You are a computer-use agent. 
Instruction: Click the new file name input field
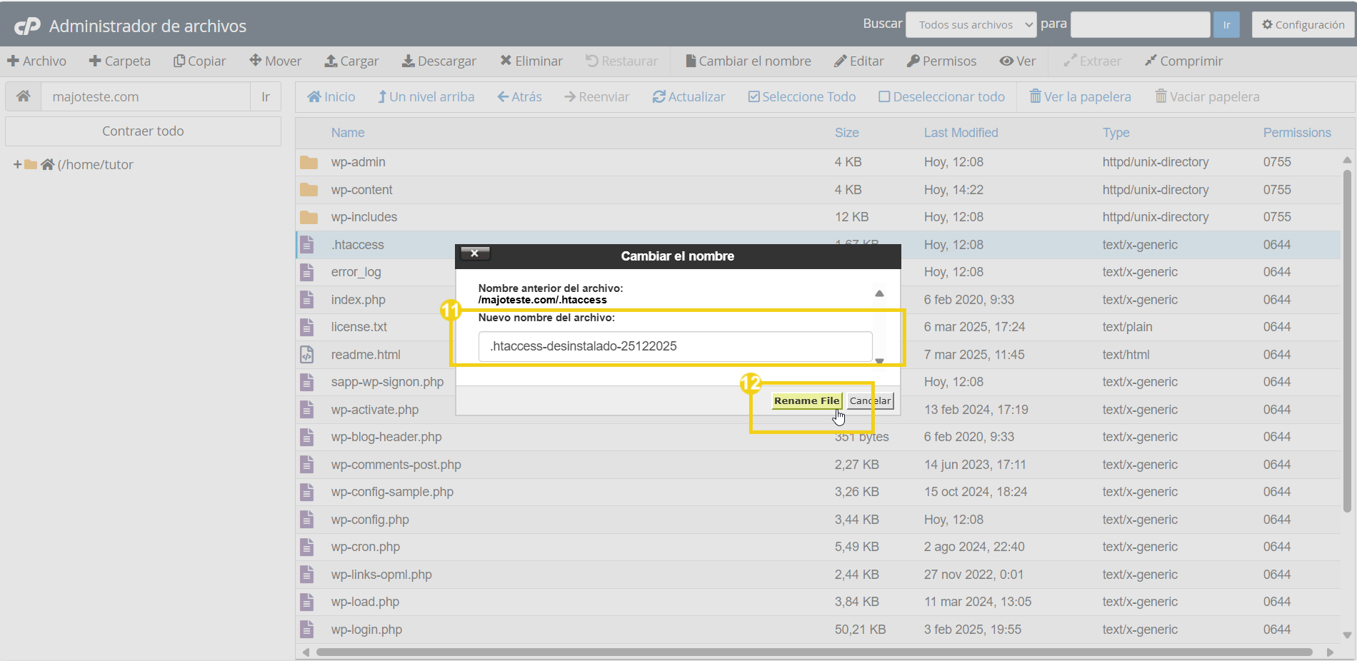675,346
